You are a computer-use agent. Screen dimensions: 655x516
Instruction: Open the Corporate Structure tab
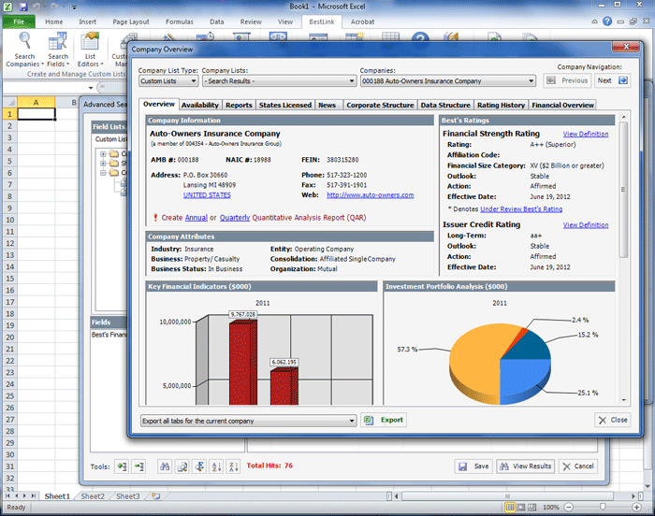click(380, 105)
